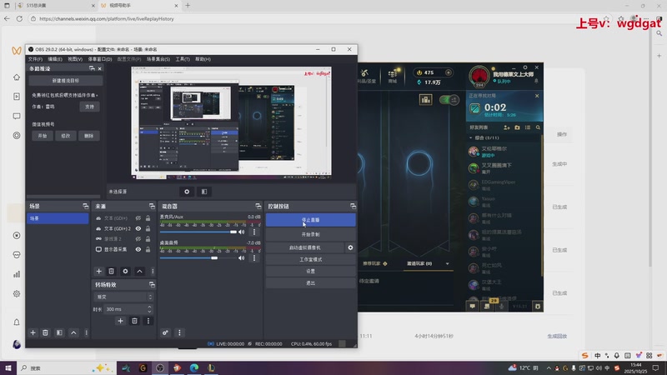Hide 显示器采集 source via eye icon
Screen dimensions: 667x375
138,249
